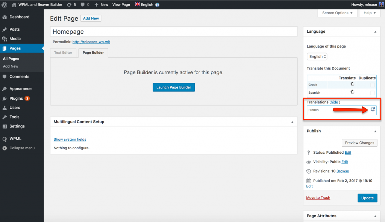The image size is (385, 222).
Task: Click the WordPress logo in admin bar
Action: click(5, 4)
